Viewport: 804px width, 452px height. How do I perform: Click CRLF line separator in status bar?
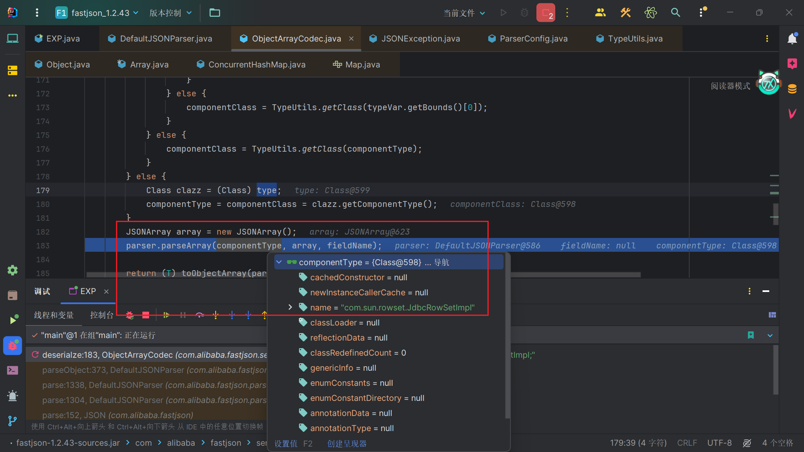point(687,443)
